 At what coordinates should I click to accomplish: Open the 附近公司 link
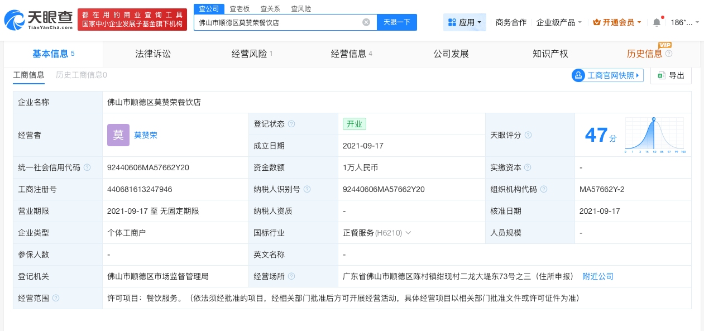(x=598, y=276)
